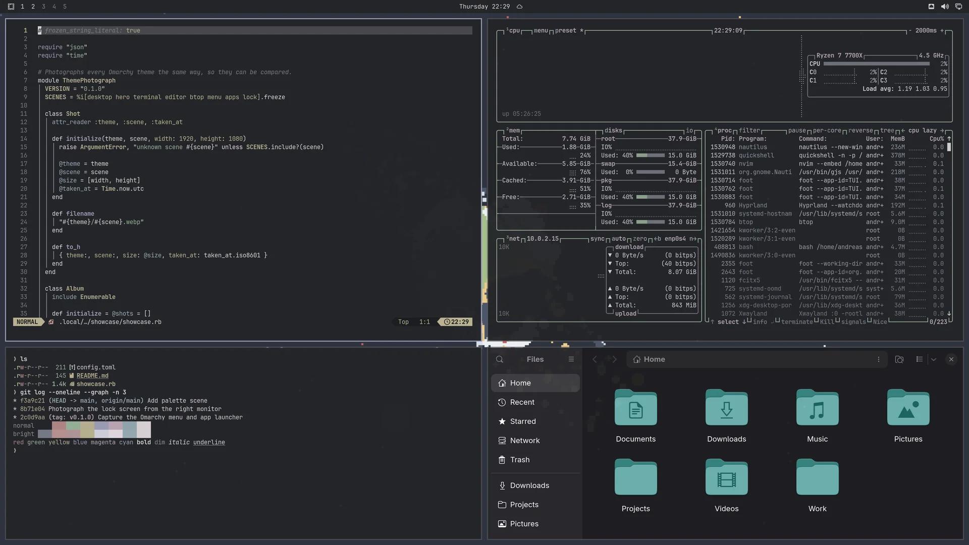Image resolution: width=969 pixels, height=545 pixels.
Task: Increase btop update interval with plus
Action: (x=942, y=31)
